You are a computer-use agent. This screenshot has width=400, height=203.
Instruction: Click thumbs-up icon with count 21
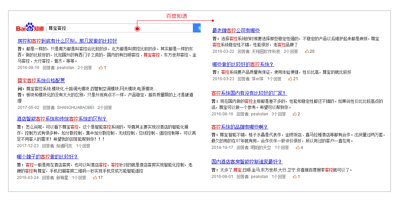point(290,79)
